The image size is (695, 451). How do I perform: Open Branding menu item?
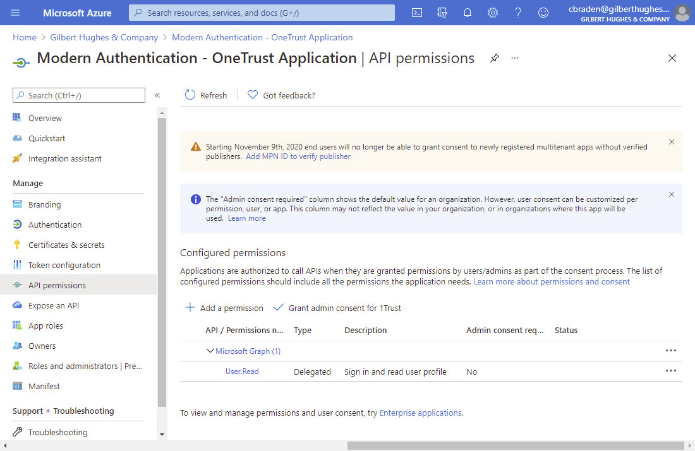(x=44, y=204)
